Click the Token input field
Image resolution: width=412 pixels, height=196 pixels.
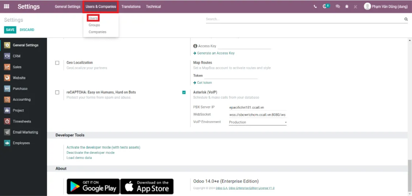coord(231,76)
